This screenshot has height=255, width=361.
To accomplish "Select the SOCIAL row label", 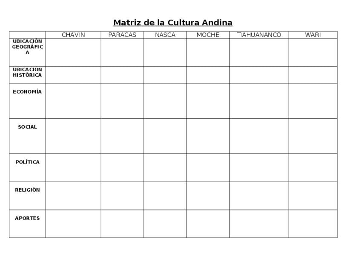I will [x=27, y=127].
